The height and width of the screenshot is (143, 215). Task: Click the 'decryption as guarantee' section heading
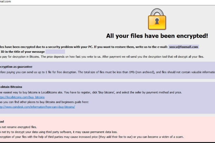(16, 67)
